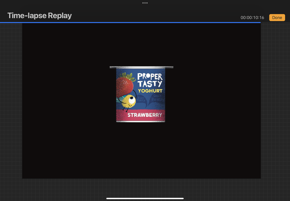Open the three-dot multitasking menu

pos(145,3)
